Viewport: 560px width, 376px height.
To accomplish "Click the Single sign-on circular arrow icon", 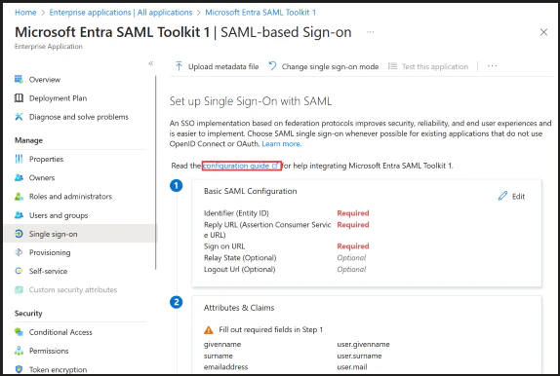I will (x=19, y=234).
